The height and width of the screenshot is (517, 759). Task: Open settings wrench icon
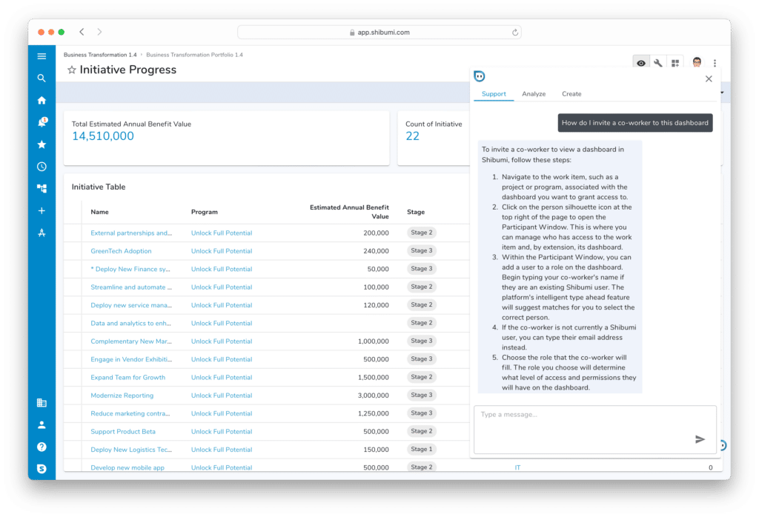point(658,63)
